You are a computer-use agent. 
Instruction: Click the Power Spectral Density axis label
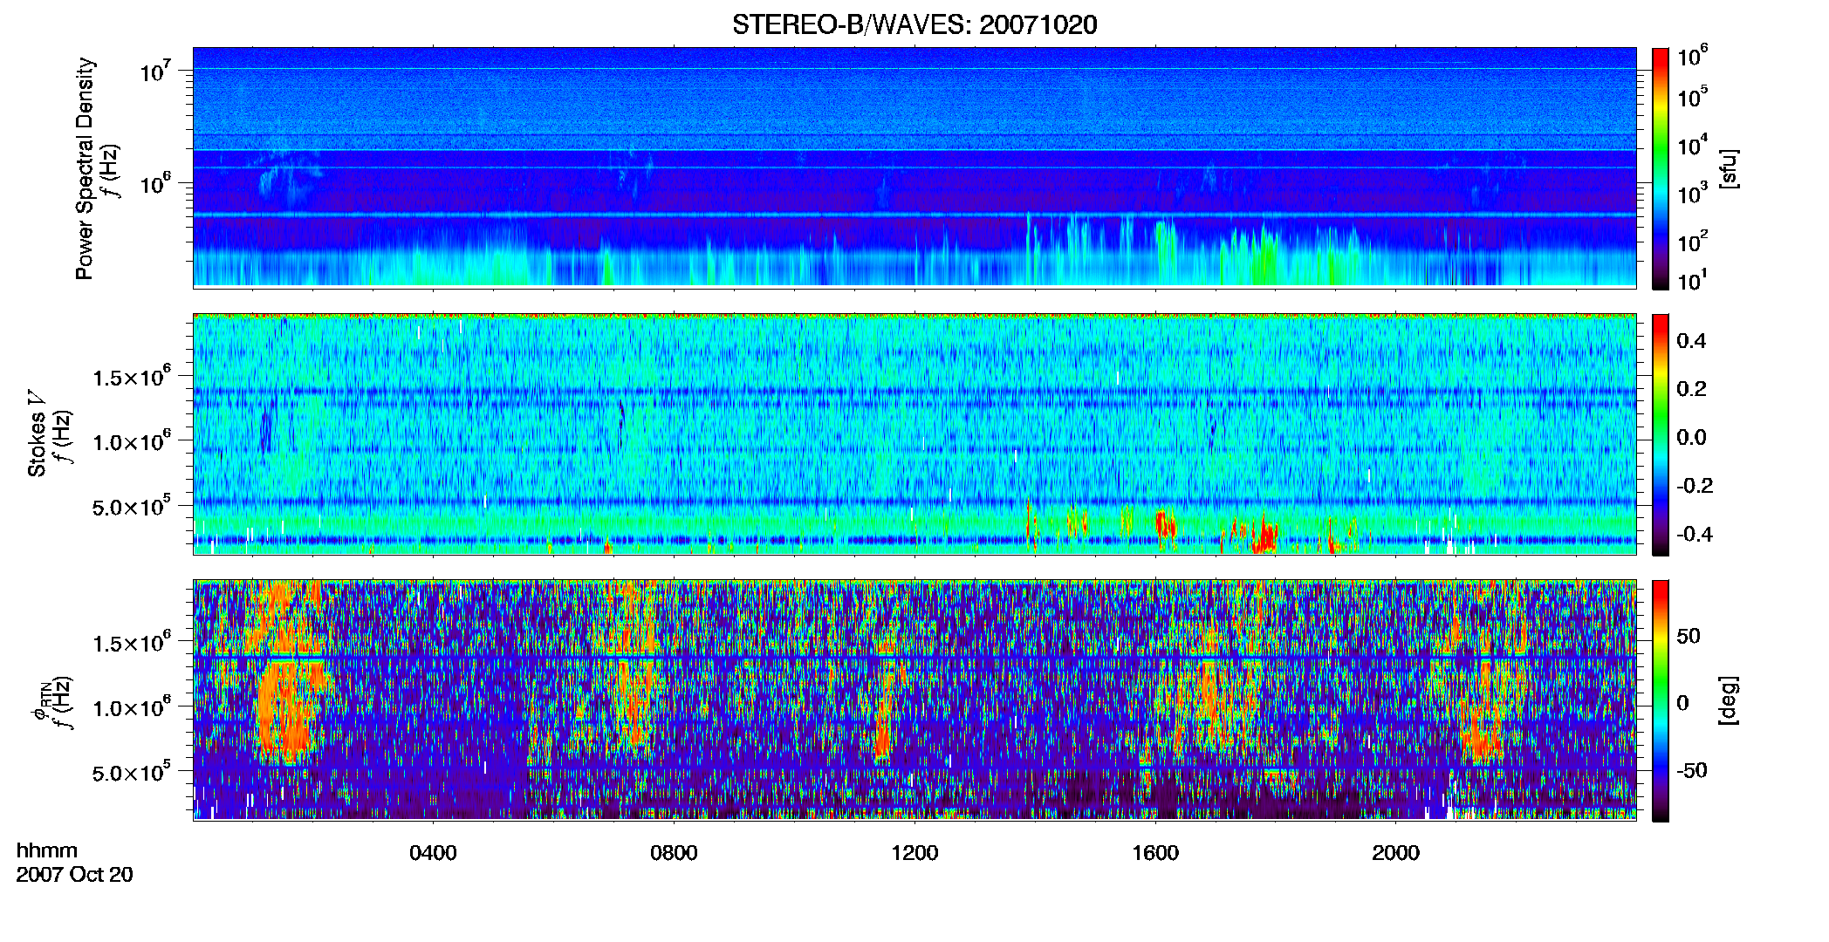coord(85,168)
